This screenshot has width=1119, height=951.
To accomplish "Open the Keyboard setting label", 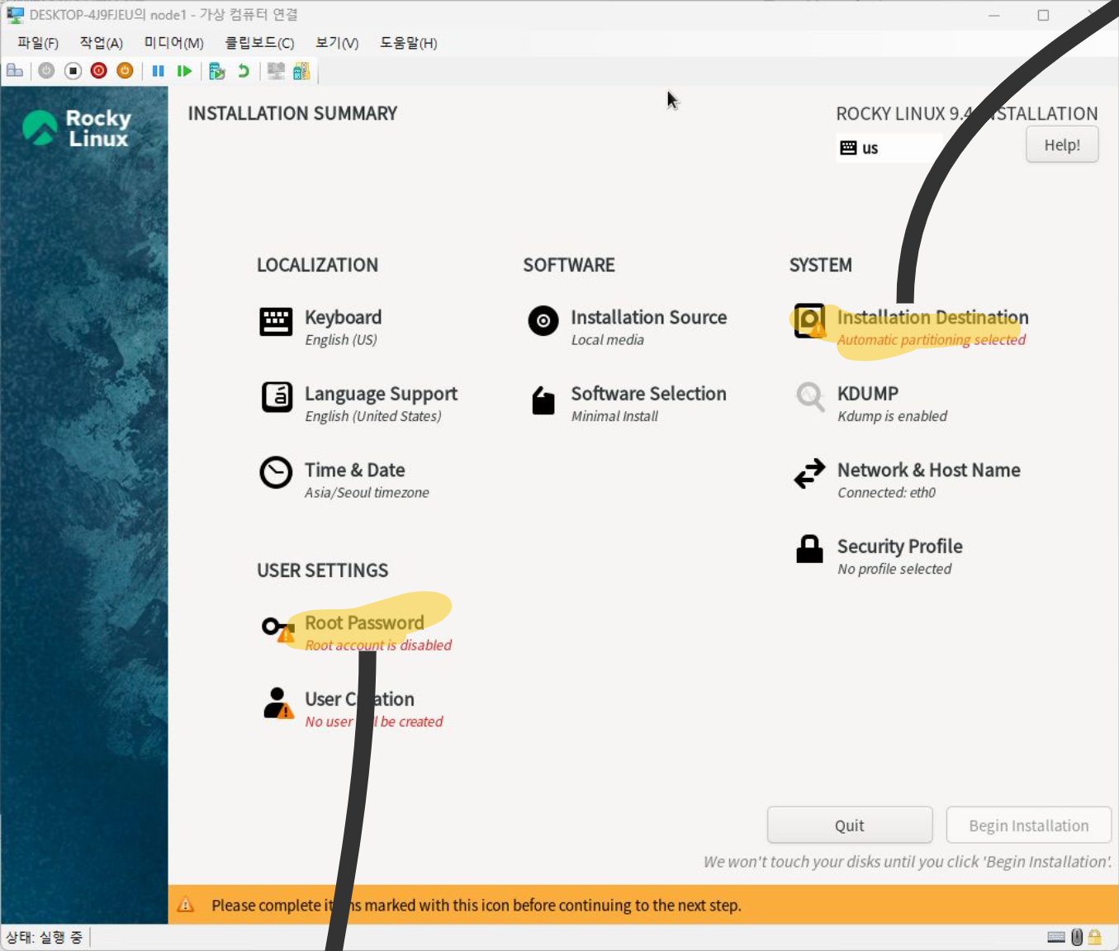I will click(343, 317).
